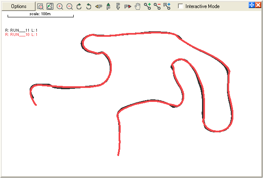Viewport: 263px width, 178px height.
Task: Pan the map left with arrow icon
Action: [x=99, y=6]
